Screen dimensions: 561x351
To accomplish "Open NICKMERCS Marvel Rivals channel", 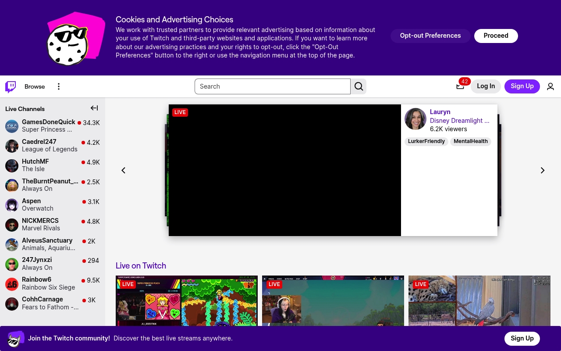I will coord(53,225).
